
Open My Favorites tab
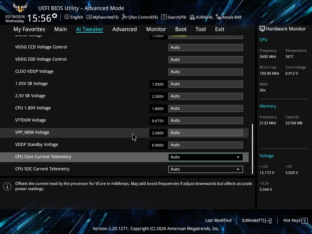click(29, 29)
